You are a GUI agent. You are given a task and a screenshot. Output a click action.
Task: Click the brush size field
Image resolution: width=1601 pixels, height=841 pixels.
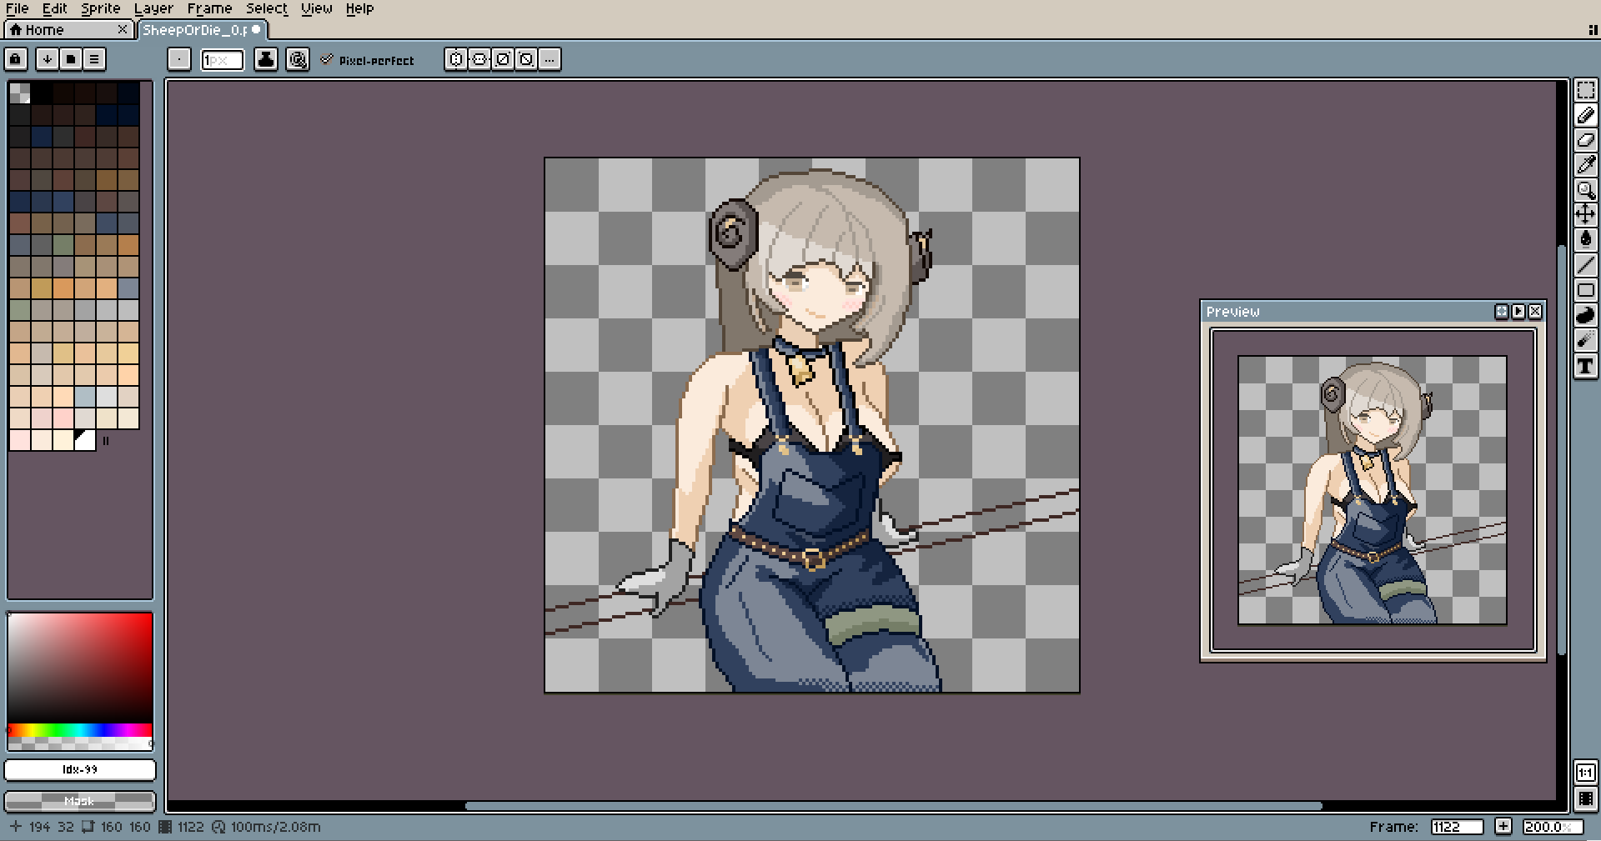pos(223,60)
